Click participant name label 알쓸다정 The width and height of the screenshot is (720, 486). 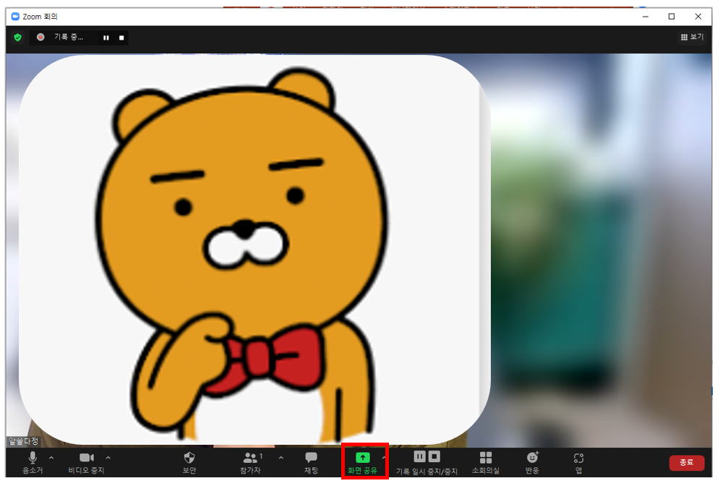[24, 441]
